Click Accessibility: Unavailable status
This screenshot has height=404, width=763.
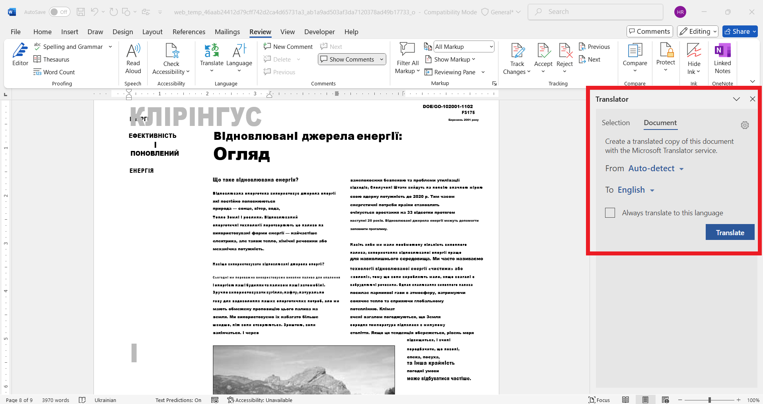pos(259,400)
